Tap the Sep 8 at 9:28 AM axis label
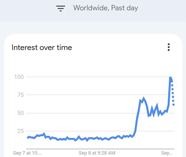Screen dimensions: 186x157 pyautogui.click(x=97, y=153)
